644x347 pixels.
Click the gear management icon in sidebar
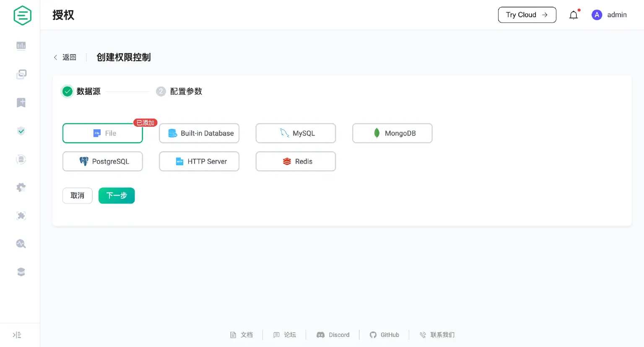tap(21, 188)
